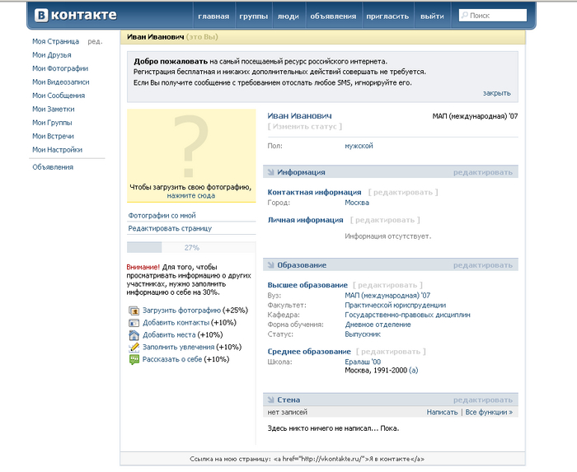Close the welcome notice via закрыть
Image resolution: width=577 pixels, height=472 pixels.
click(497, 93)
